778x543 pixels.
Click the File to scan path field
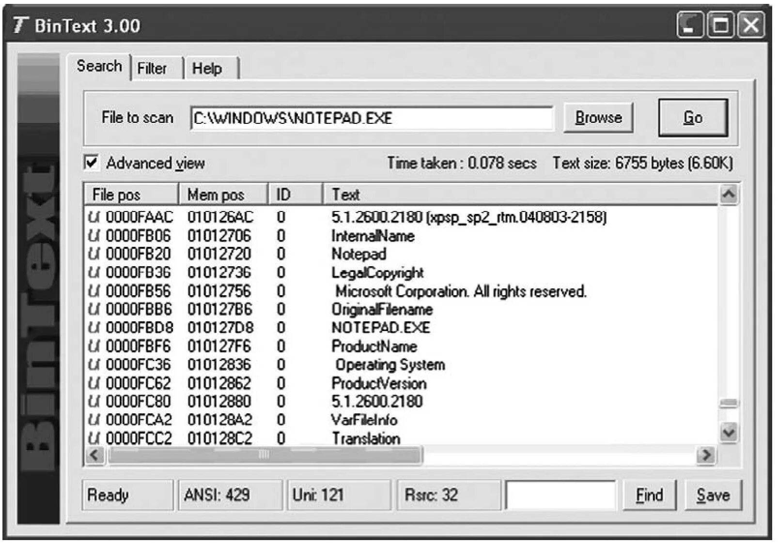[372, 118]
